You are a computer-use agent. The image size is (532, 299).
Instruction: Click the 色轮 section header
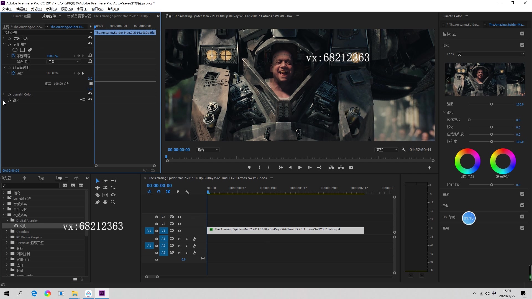coord(446,206)
